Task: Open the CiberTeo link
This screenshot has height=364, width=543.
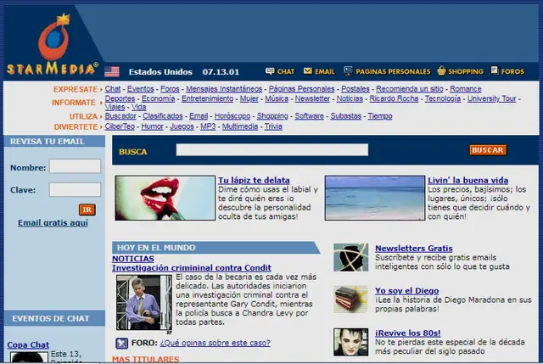Action: [x=120, y=126]
